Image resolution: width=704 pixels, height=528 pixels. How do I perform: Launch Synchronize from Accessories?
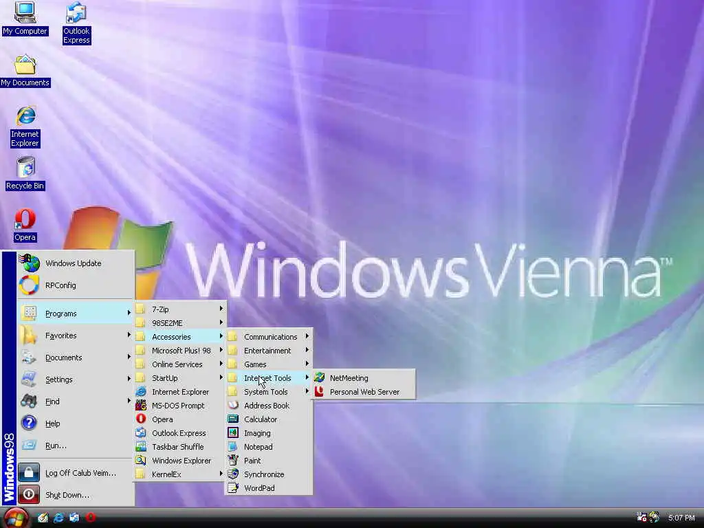[269, 474]
